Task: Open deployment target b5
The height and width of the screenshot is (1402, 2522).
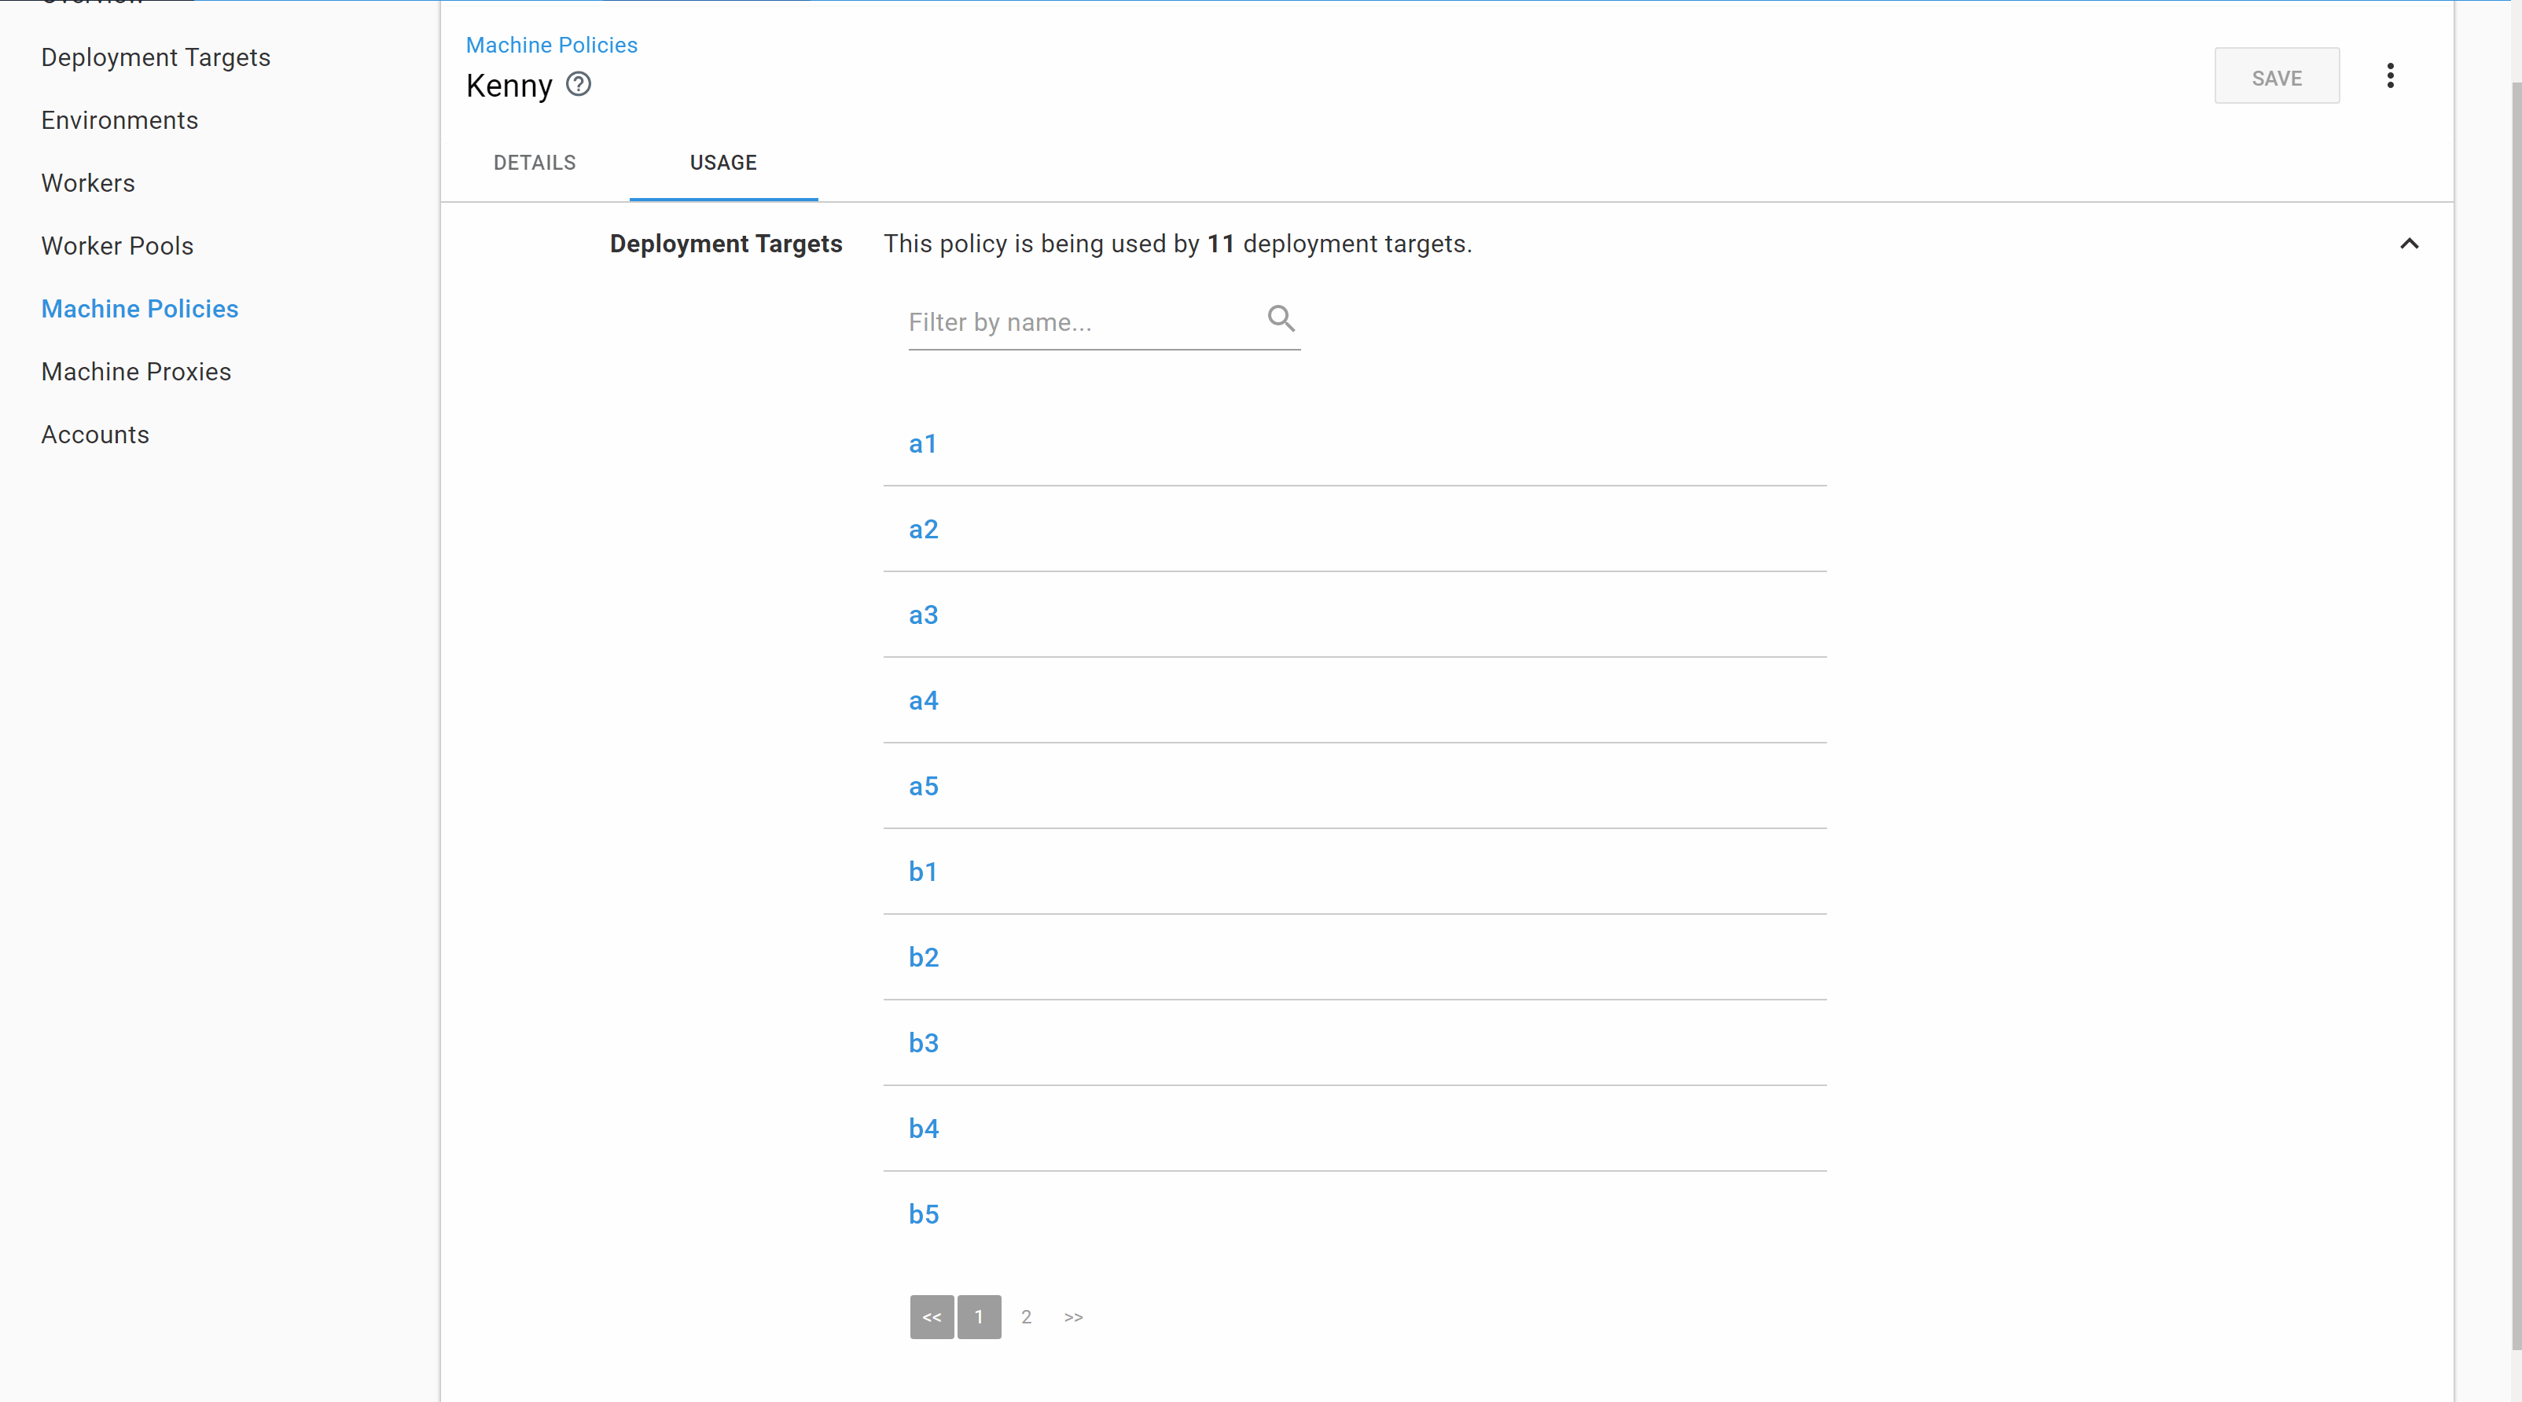Action: click(x=923, y=1214)
